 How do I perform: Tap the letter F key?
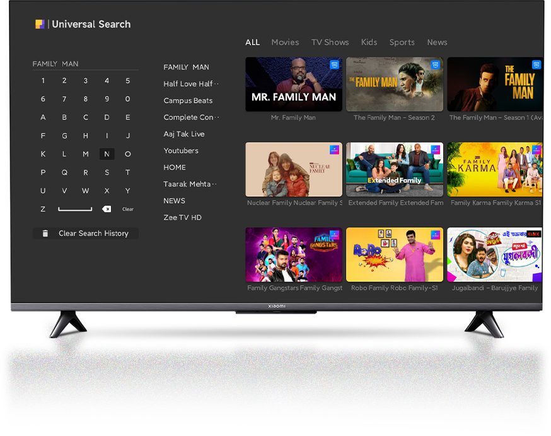tap(43, 136)
